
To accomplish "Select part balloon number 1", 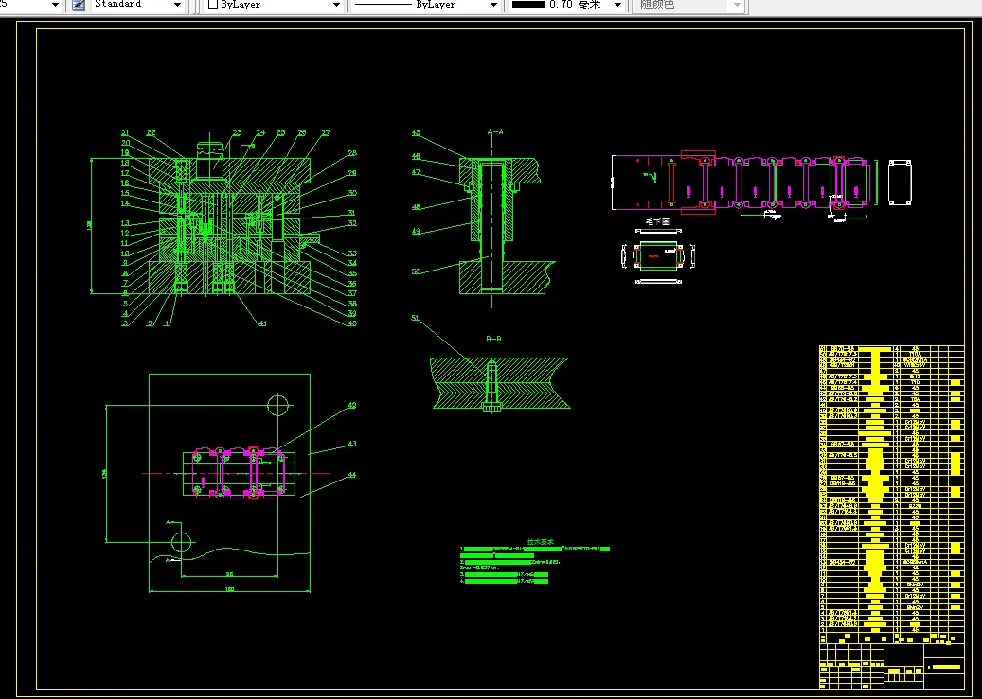I will coord(167,323).
